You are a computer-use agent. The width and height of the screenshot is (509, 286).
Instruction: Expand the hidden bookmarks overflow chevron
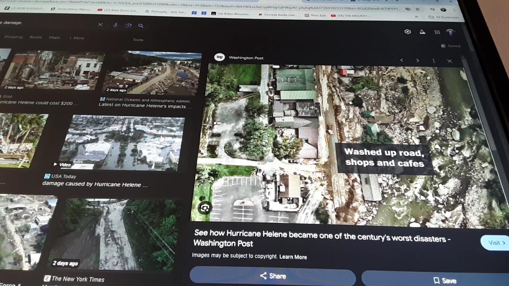coord(416,17)
